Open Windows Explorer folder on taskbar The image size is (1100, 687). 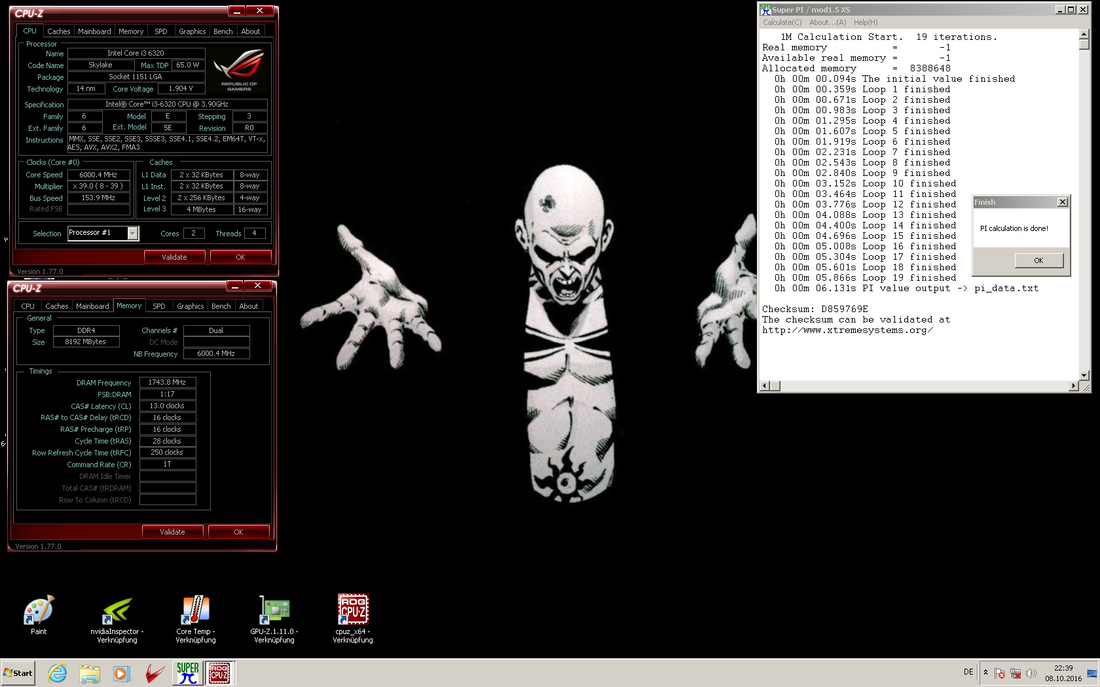[90, 673]
